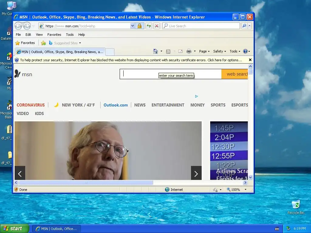Click the MSN web search text field
311x233 pixels.
click(171, 74)
